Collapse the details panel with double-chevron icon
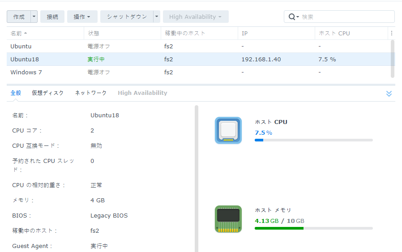The width and height of the screenshot is (402, 252). pyautogui.click(x=389, y=94)
